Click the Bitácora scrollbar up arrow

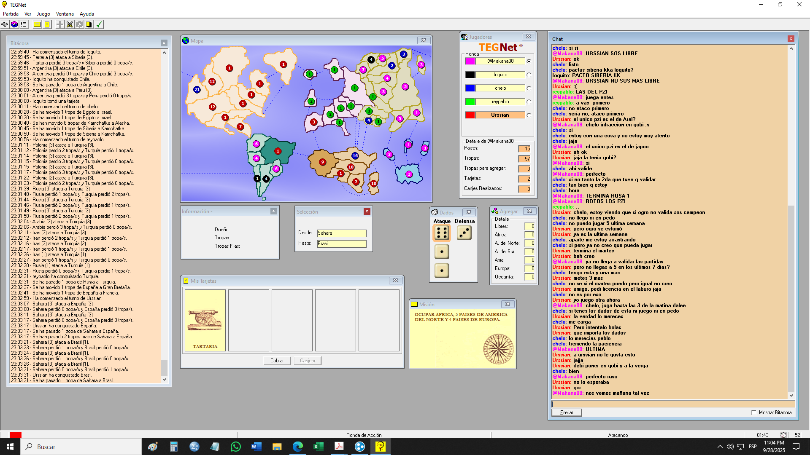(164, 53)
